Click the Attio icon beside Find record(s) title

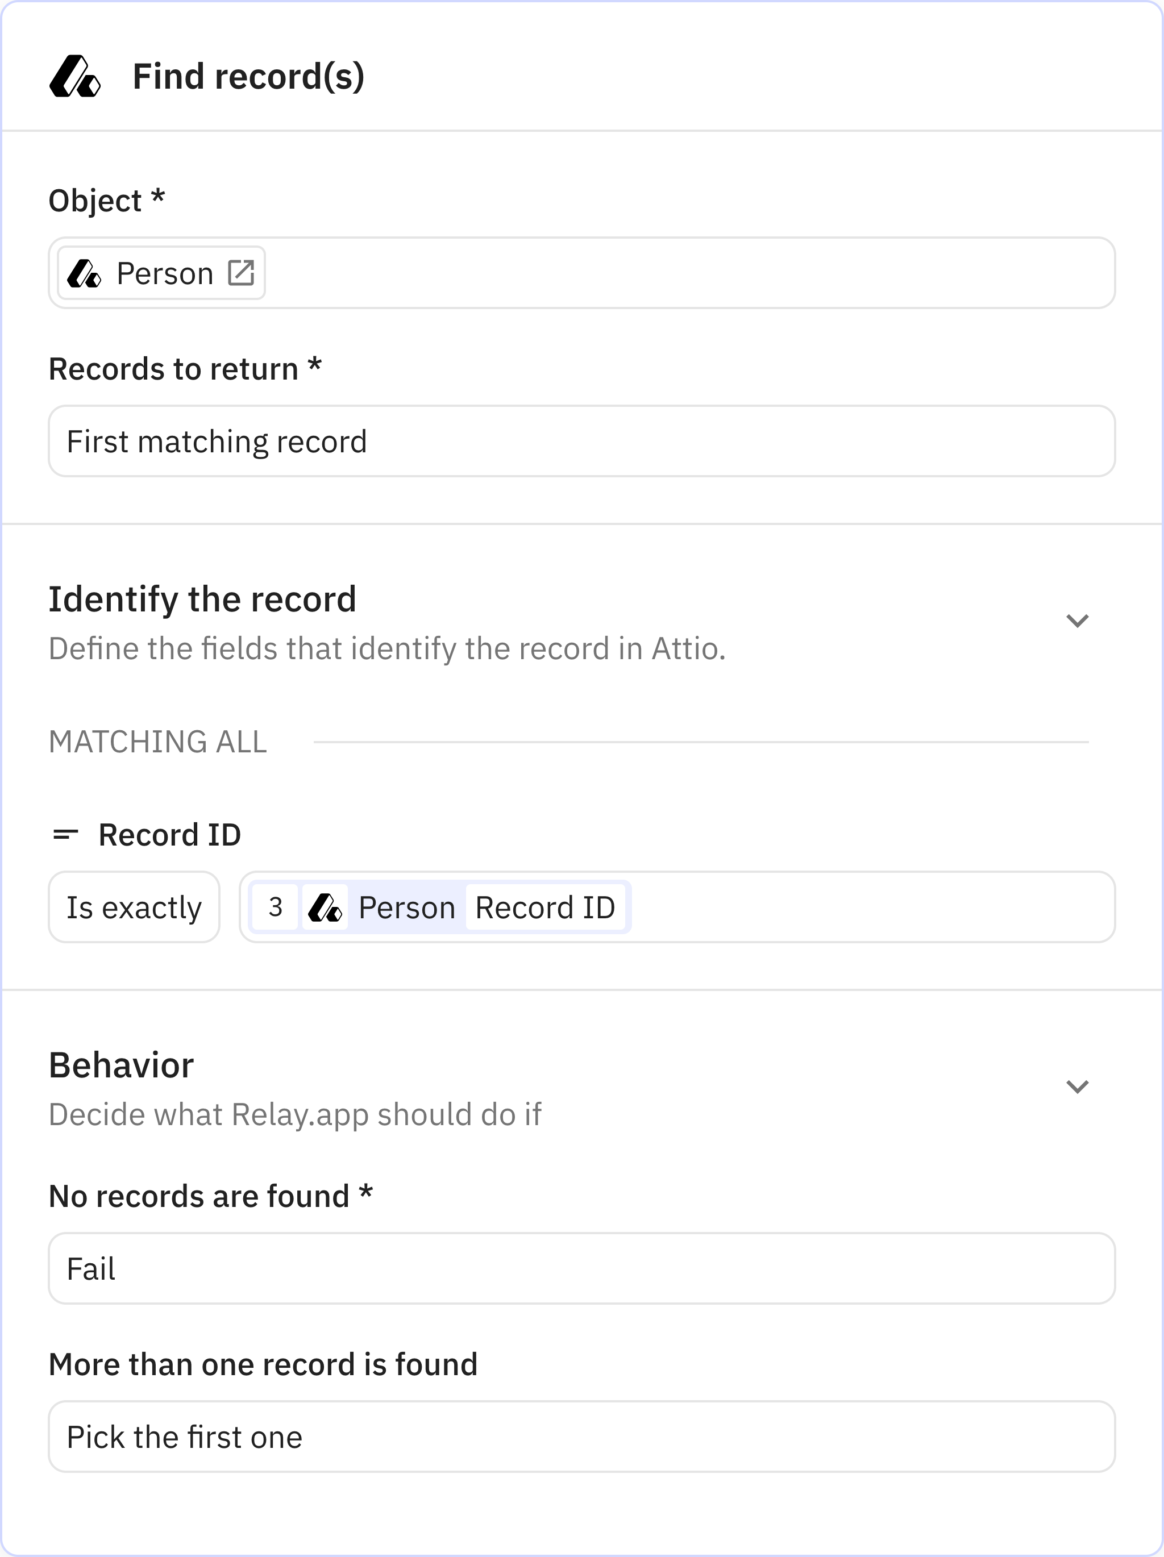pyautogui.click(x=76, y=77)
